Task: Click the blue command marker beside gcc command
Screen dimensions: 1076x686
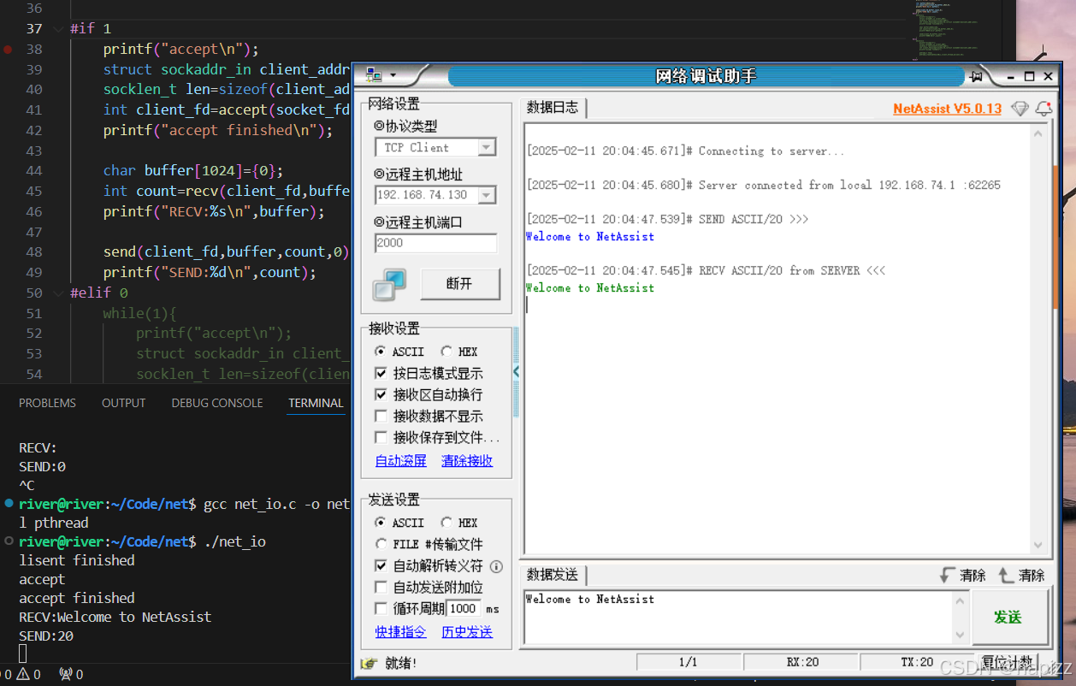Action: tap(8, 504)
